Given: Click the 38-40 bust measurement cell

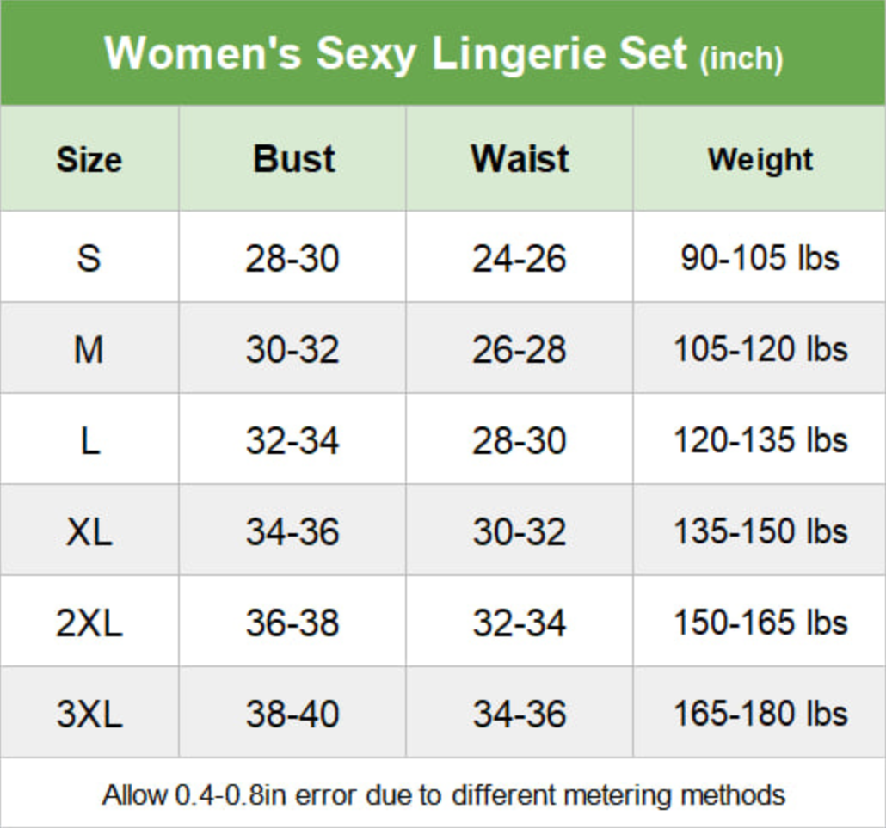Looking at the screenshot, I should tap(292, 715).
